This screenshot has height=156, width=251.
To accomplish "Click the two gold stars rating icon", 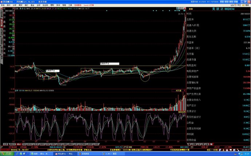I will 190,9.
